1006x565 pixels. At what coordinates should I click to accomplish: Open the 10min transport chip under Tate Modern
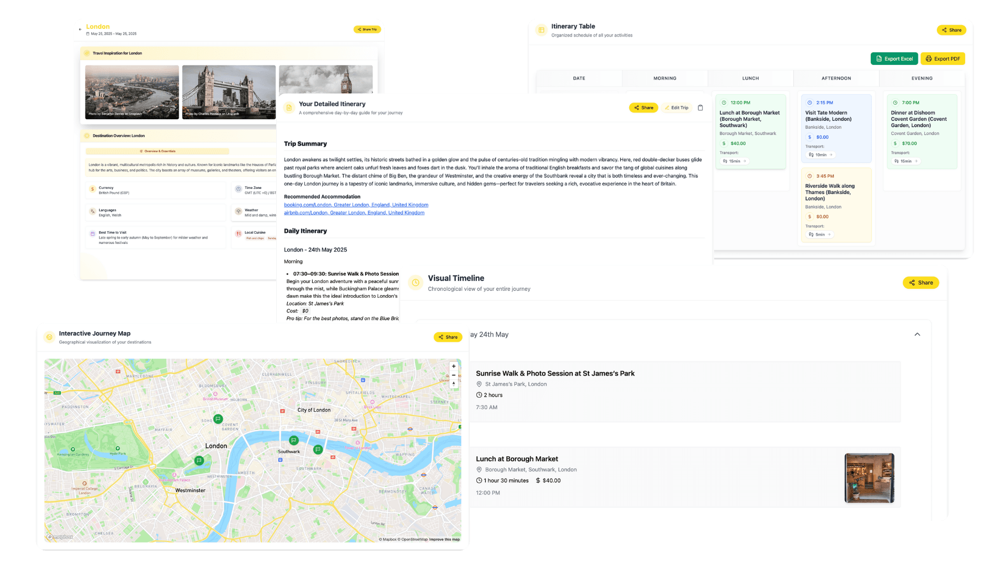(x=821, y=155)
